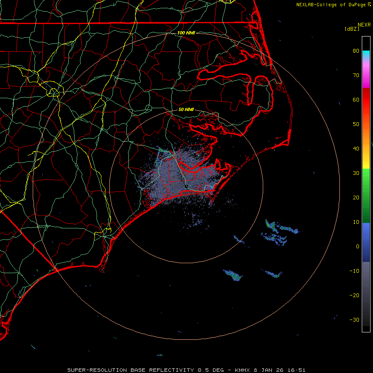Click the green segment of the reflectivity color bar
This screenshot has width=373, height=373.
click(366, 196)
